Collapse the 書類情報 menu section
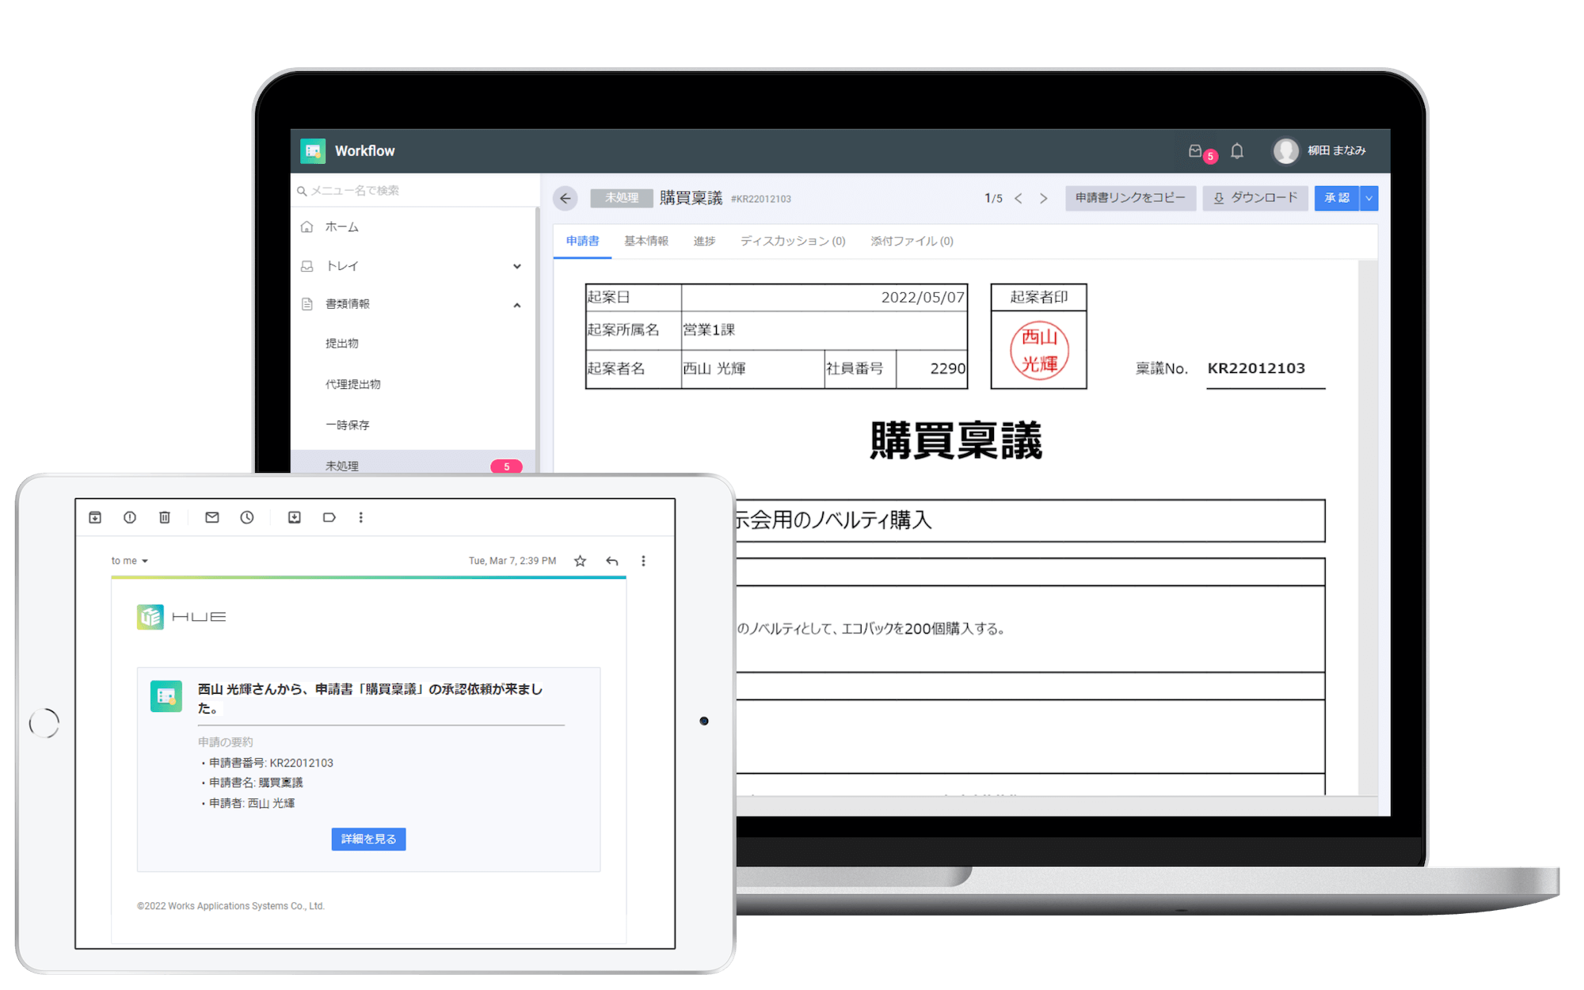 pos(516,305)
